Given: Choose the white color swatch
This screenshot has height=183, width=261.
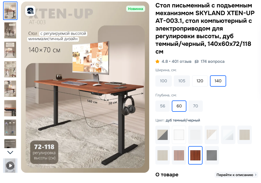Looking at the screenshot, I should (179, 135).
